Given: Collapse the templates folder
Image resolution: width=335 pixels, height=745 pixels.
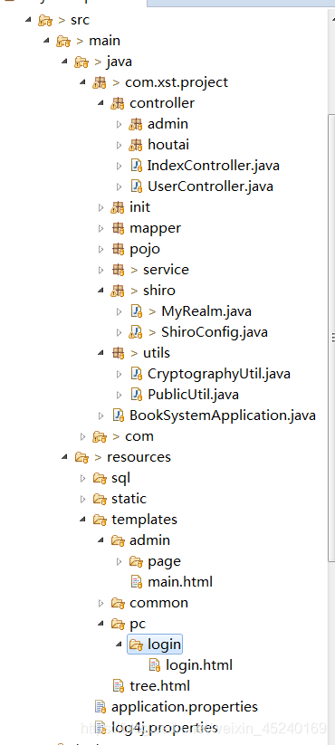Looking at the screenshot, I should tap(82, 520).
